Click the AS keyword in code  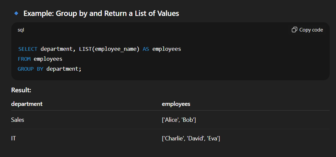[x=146, y=49]
